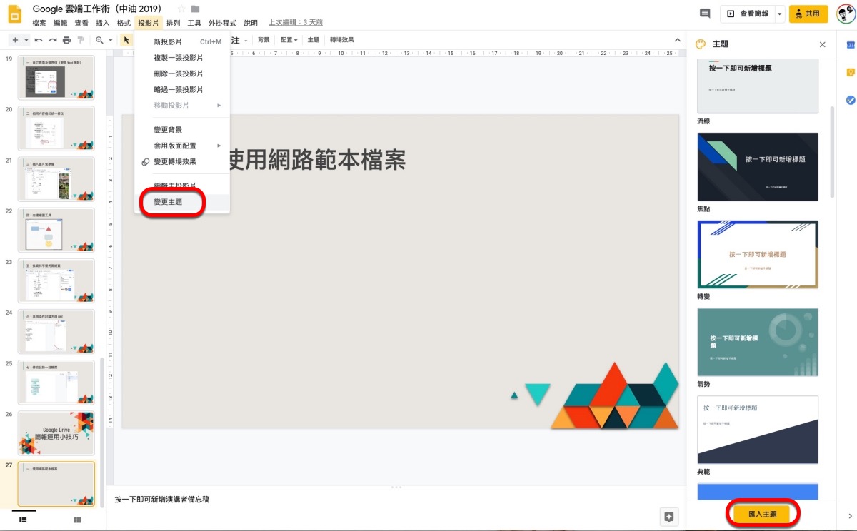
Task: Choose 變更主題 menu item
Action: pos(182,202)
